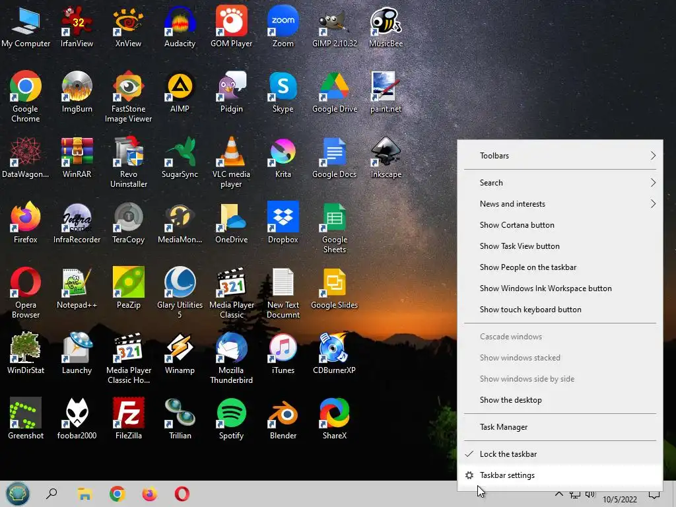This screenshot has width=676, height=507.
Task: Click the Revo Uninstaller icon
Action: point(128,162)
